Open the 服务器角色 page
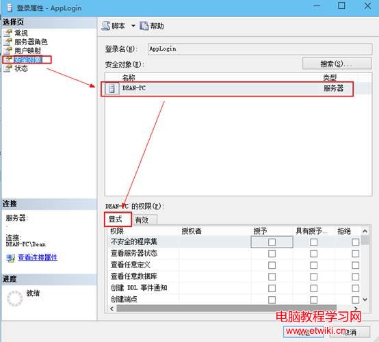This screenshot has width=379, height=342. point(31,42)
